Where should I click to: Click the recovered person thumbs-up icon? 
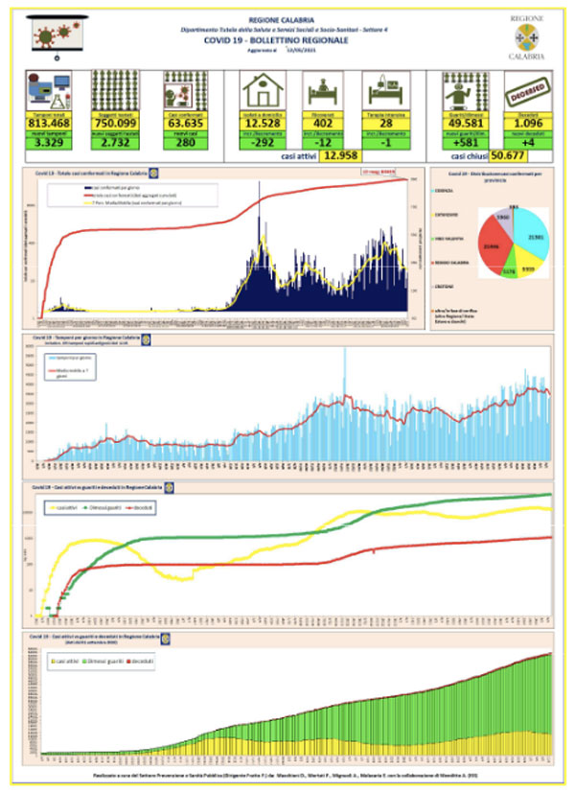point(466,90)
